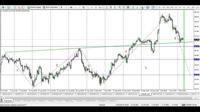Open the Новости terminal tab

coord(42,101)
